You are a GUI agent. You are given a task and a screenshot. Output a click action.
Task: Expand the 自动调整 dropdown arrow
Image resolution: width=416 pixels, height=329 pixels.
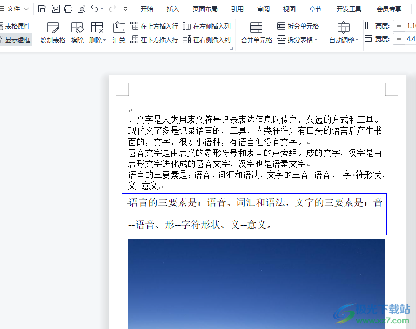[x=357, y=40]
